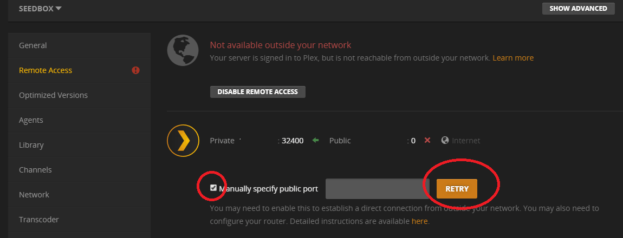Select Remote Access in sidebar
Viewport: 623px width, 238px height.
(46, 70)
